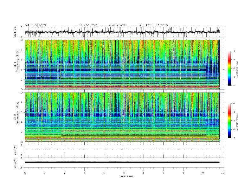The width and height of the screenshot is (251, 194).
Task: Click the "station=ATH" header label
Action: coord(118,25)
